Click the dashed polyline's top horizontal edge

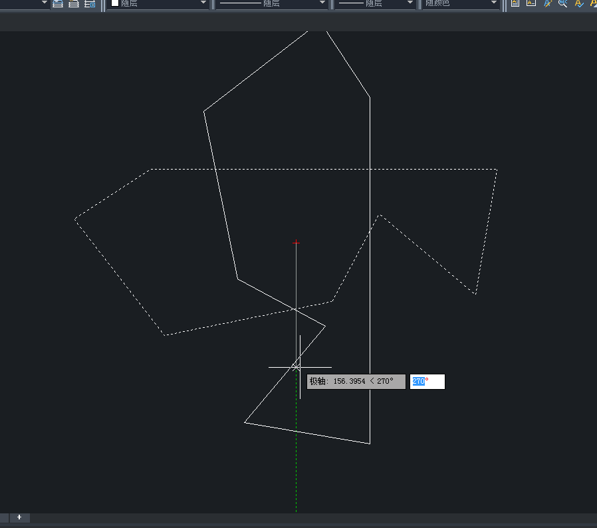319,170
